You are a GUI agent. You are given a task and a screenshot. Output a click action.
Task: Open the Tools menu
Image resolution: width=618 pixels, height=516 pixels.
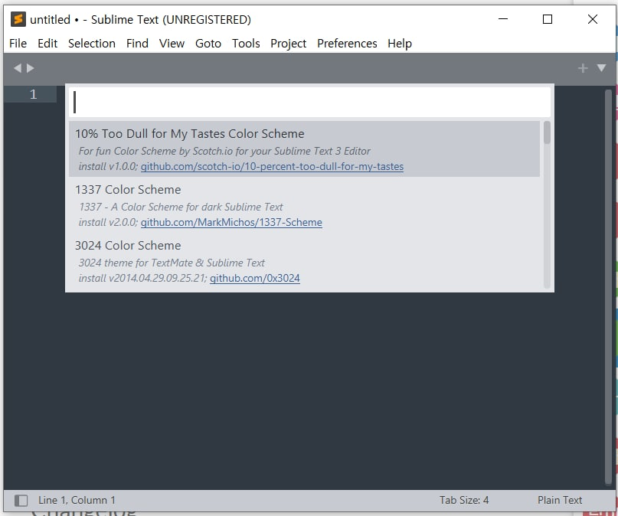246,44
